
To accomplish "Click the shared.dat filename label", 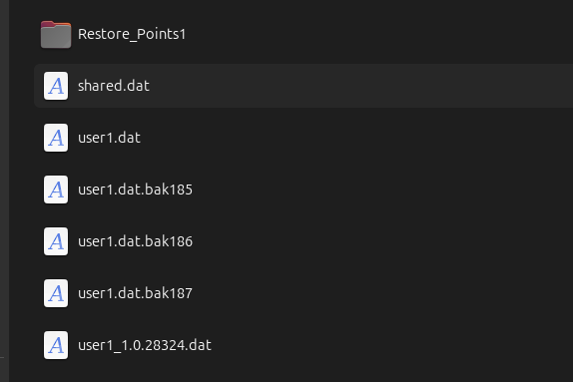I will [x=114, y=86].
